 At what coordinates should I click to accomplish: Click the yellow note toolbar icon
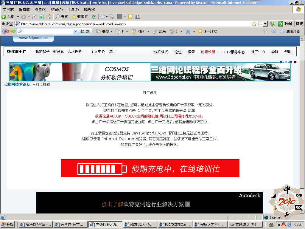pyautogui.click(x=130, y=17)
